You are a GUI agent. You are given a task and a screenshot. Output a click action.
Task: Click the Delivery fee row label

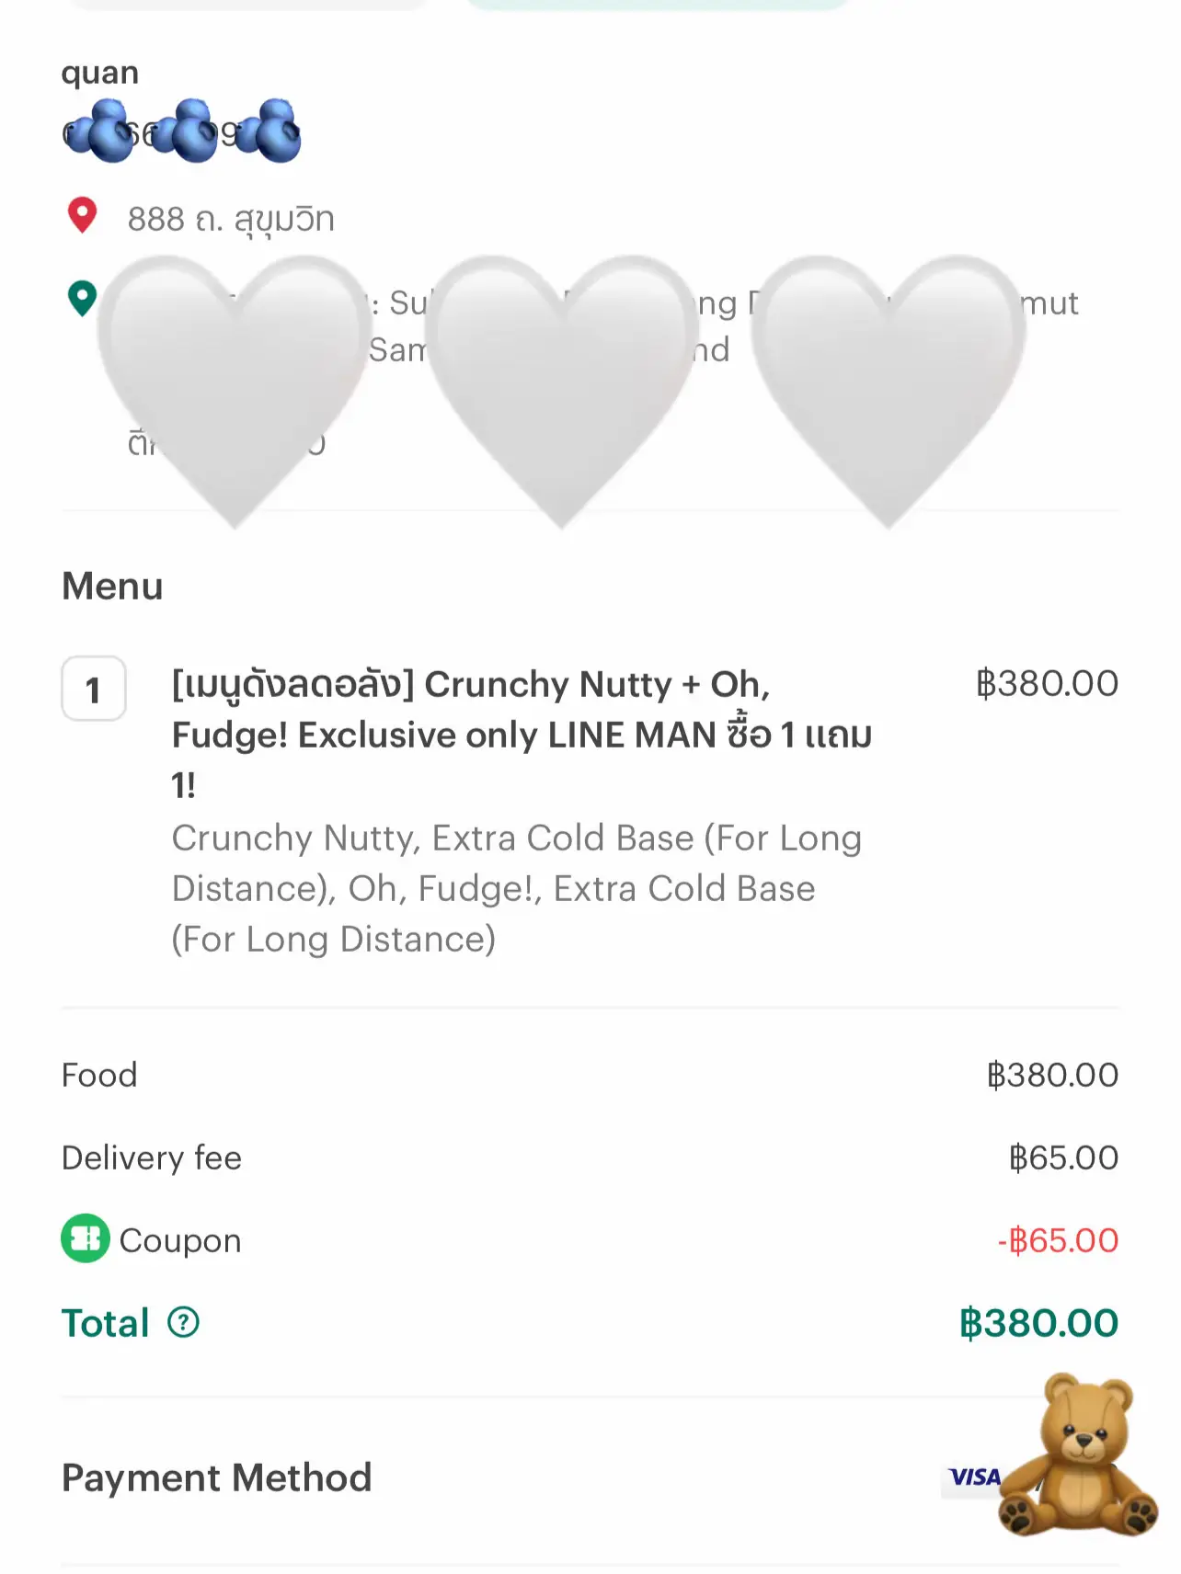[x=152, y=1158]
